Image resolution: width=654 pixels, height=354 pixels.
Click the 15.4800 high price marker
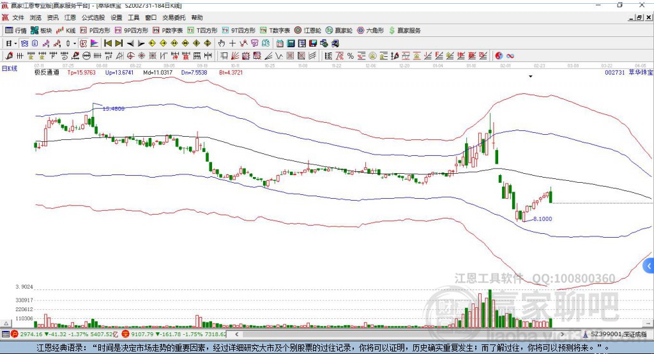[114, 109]
